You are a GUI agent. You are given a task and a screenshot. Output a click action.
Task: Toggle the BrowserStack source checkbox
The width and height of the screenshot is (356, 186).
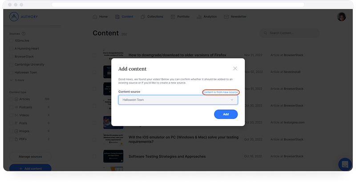coord(11,56)
